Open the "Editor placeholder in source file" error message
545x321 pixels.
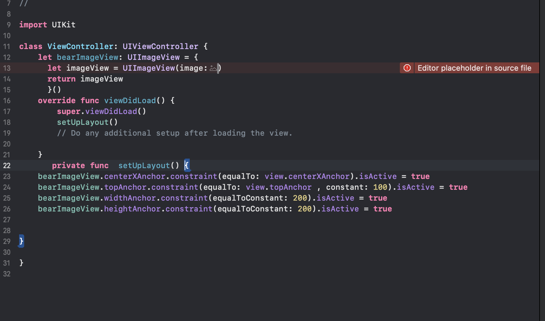click(474, 68)
